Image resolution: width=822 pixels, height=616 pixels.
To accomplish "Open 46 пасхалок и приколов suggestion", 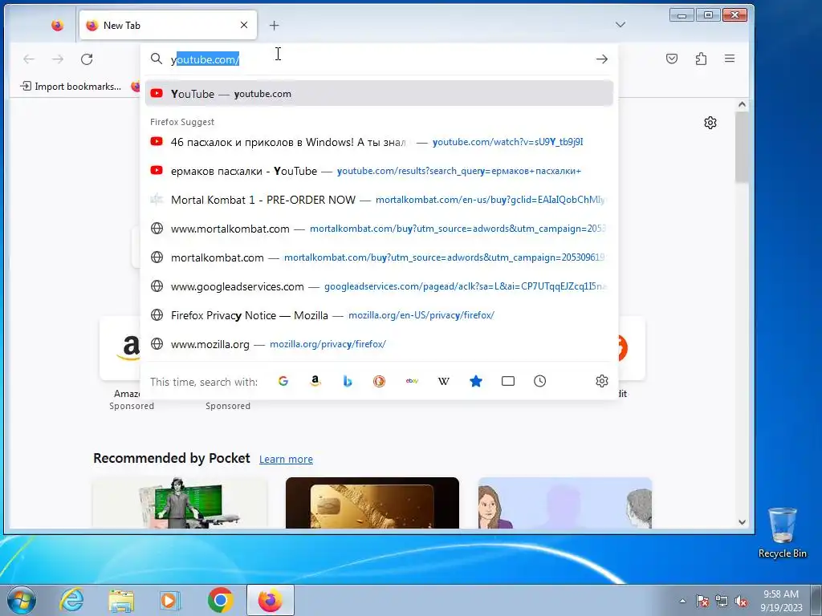I will 379,142.
